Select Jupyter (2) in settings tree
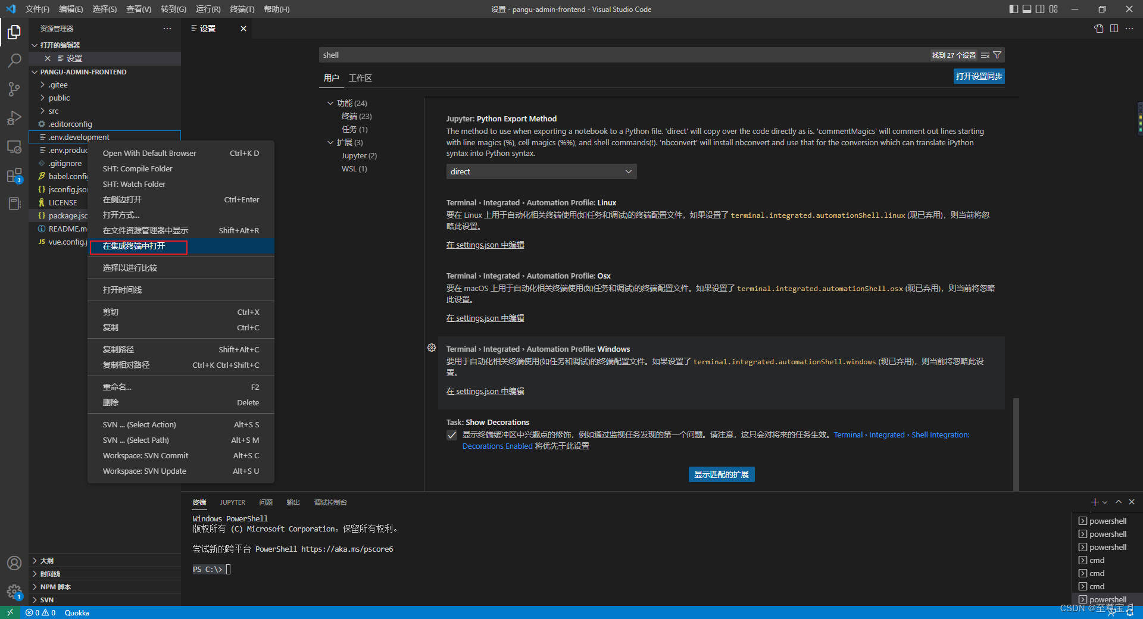Image resolution: width=1143 pixels, height=619 pixels. pos(359,155)
